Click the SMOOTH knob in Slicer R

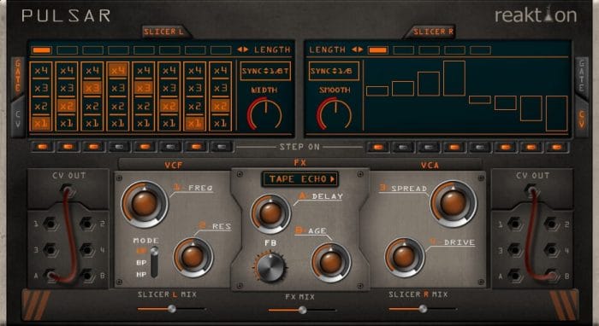click(x=335, y=114)
